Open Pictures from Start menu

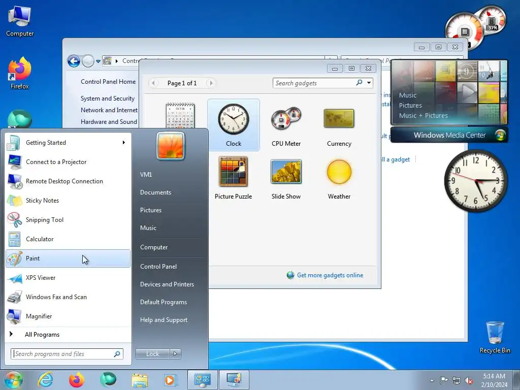[151, 210]
